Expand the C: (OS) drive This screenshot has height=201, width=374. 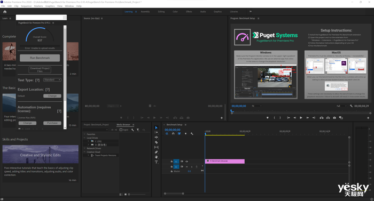click(x=88, y=141)
